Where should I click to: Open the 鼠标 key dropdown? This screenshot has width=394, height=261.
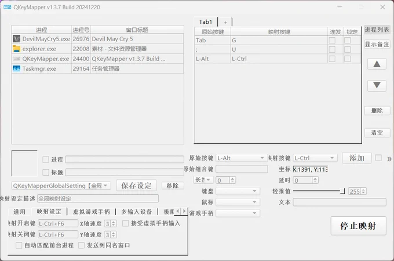point(238,202)
